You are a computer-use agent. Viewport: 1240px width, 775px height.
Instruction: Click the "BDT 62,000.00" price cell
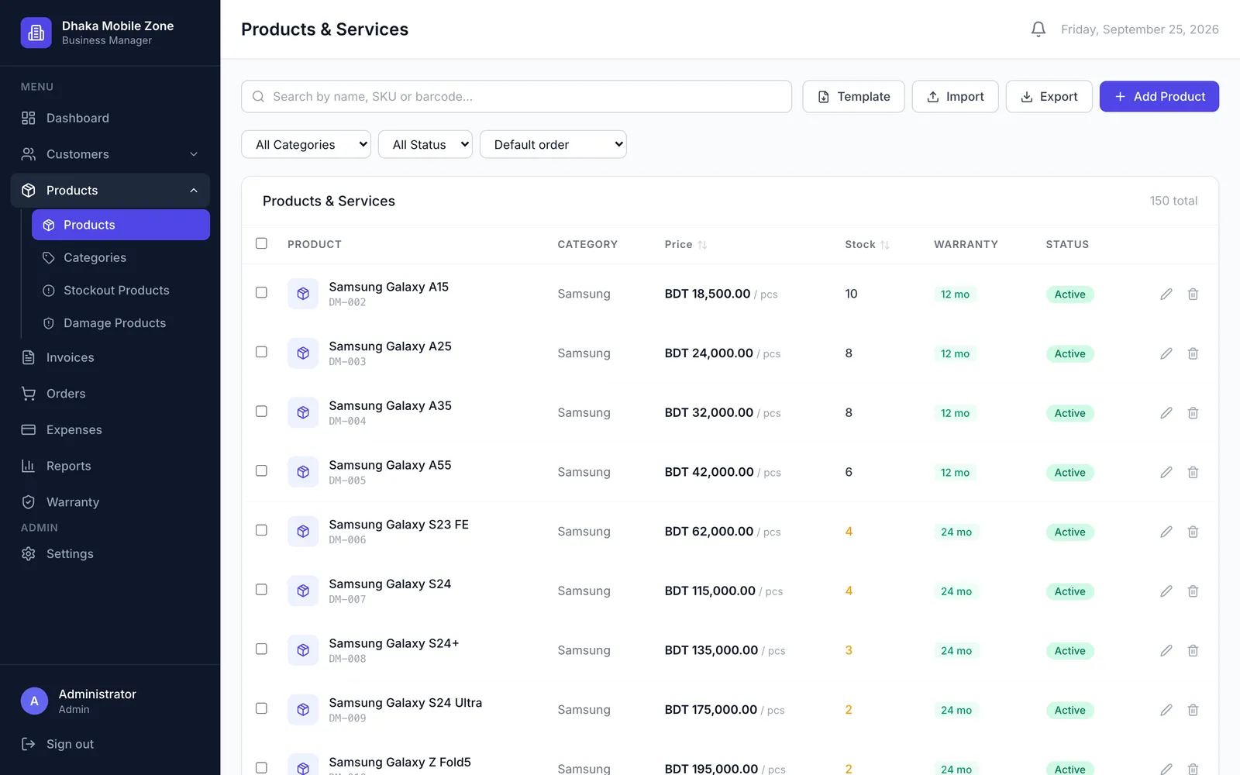pos(709,532)
